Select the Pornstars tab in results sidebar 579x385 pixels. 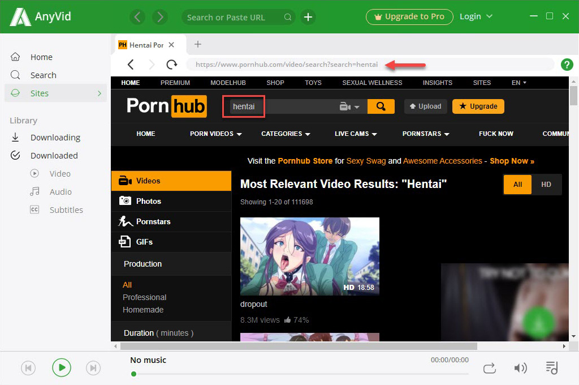(x=171, y=221)
